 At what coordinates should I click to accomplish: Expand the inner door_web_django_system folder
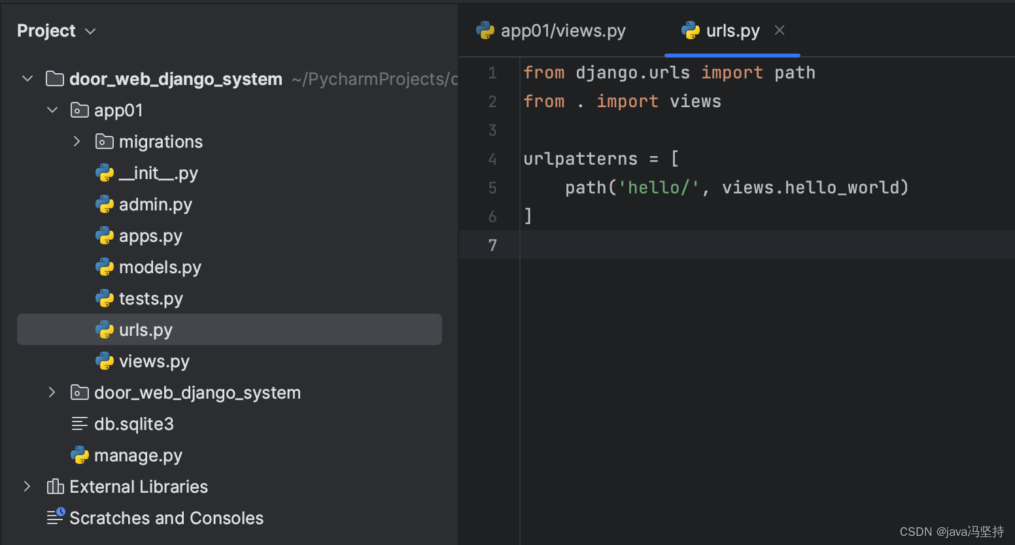(x=52, y=393)
